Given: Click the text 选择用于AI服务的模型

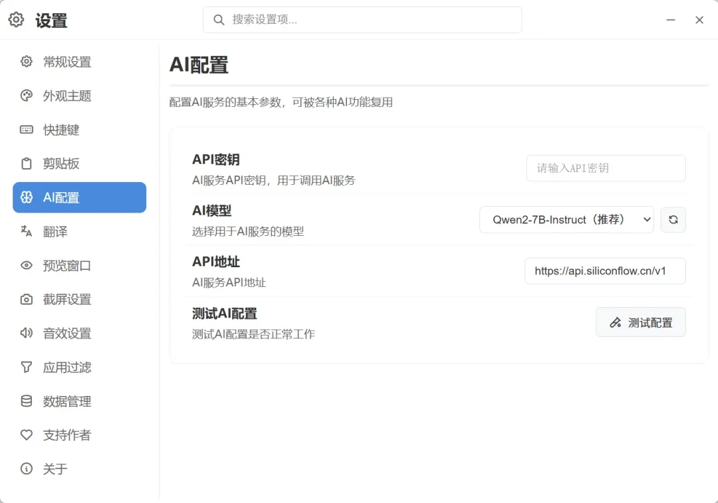Looking at the screenshot, I should coord(248,232).
